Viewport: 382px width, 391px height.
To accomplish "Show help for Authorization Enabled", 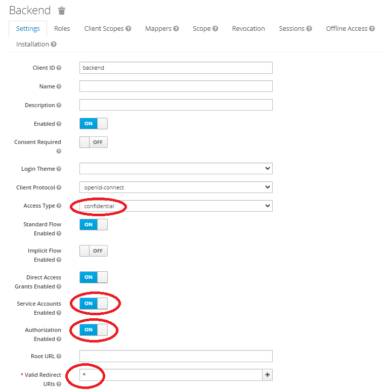I will click(x=59, y=339).
